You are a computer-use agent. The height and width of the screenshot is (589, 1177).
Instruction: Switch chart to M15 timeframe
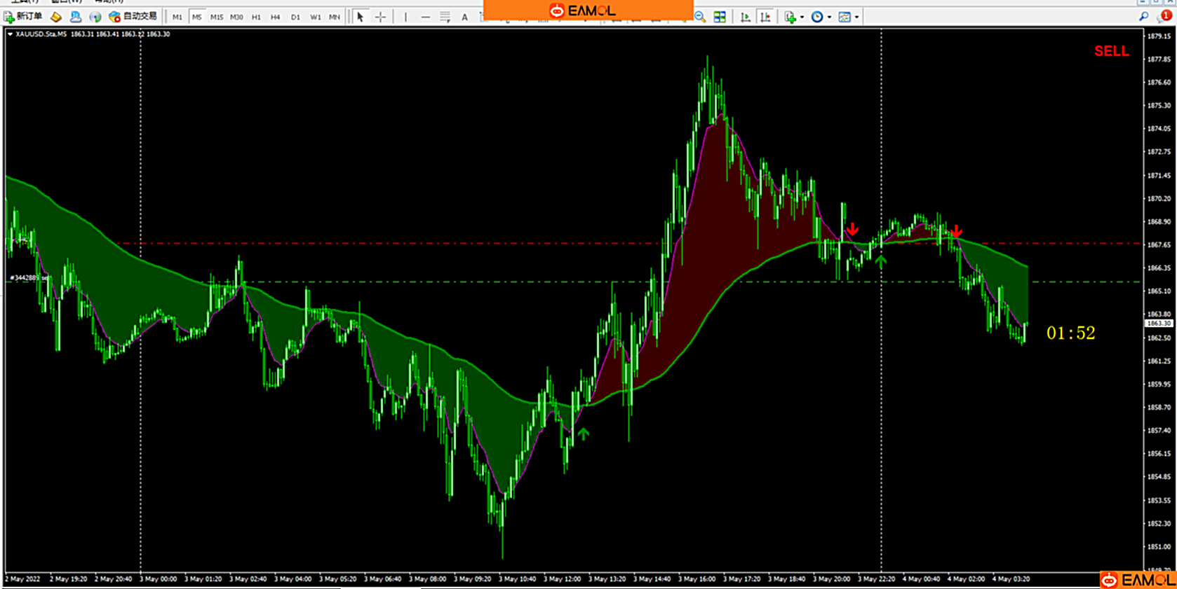217,17
